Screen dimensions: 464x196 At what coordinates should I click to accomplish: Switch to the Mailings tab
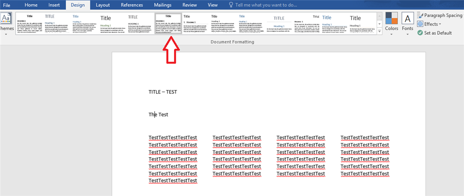click(x=163, y=5)
